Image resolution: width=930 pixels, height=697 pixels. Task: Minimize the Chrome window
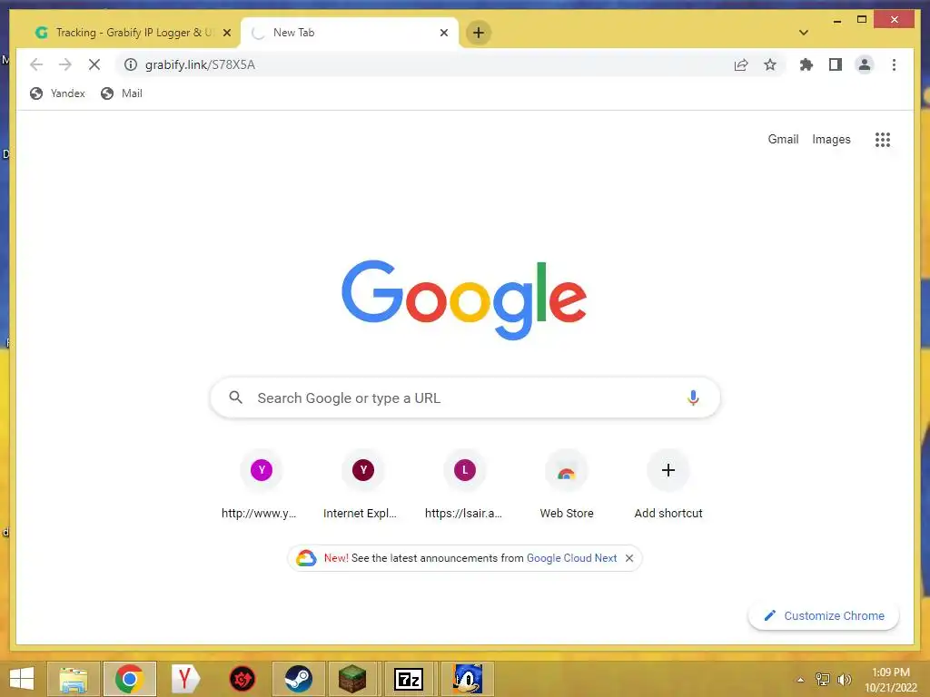click(836, 21)
